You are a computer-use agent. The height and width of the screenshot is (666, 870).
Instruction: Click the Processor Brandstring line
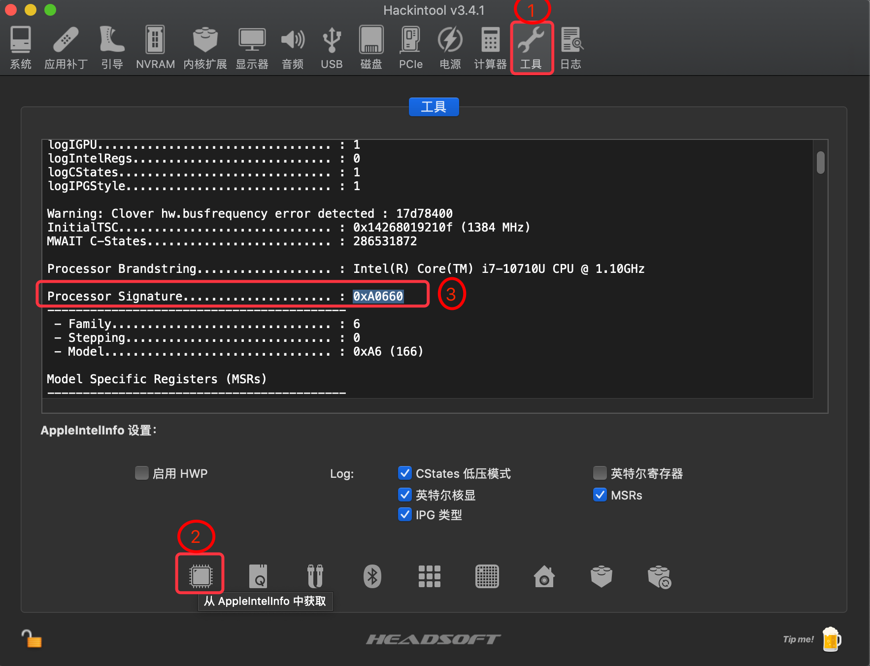tap(346, 268)
